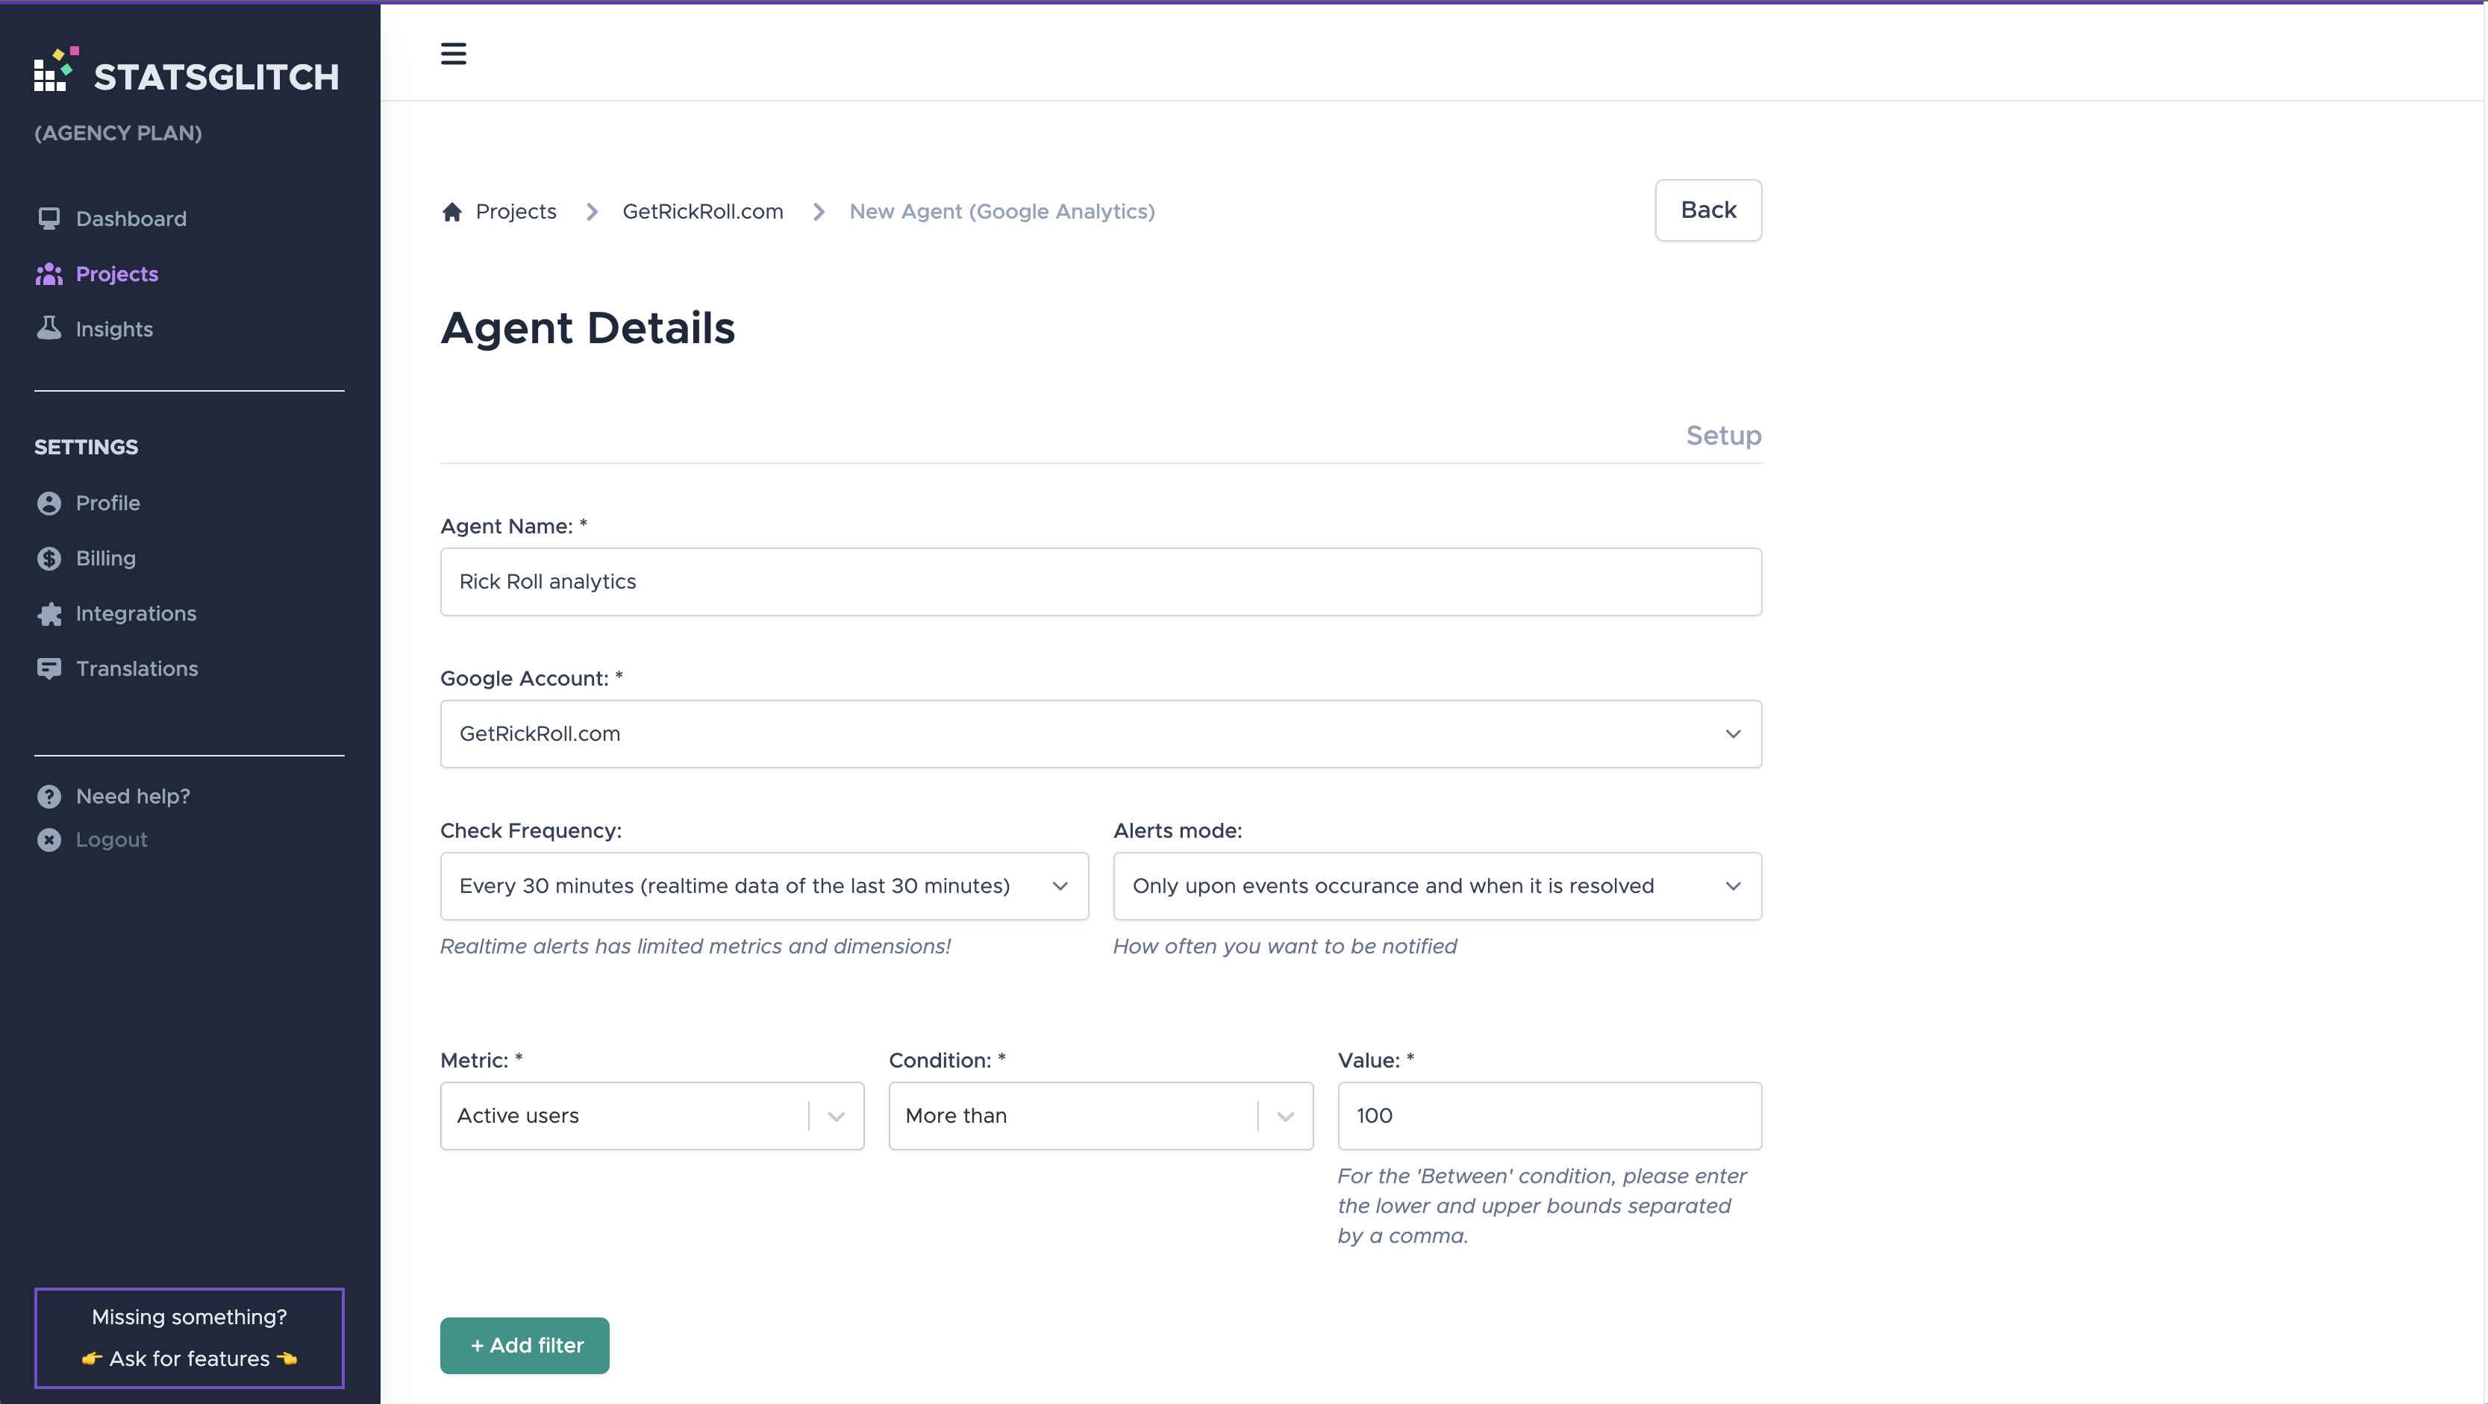
Task: Click the Google Account chevron arrow
Action: click(1734, 734)
